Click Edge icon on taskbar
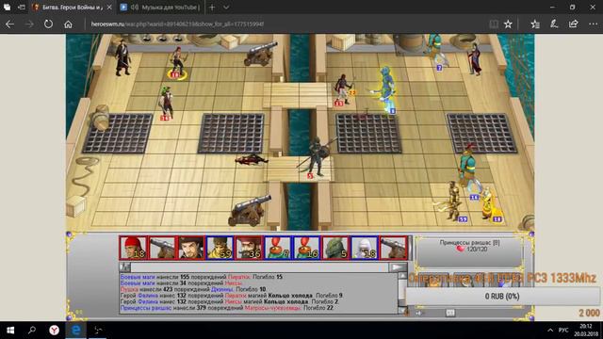Screen dimensions: 603x339 76,331
